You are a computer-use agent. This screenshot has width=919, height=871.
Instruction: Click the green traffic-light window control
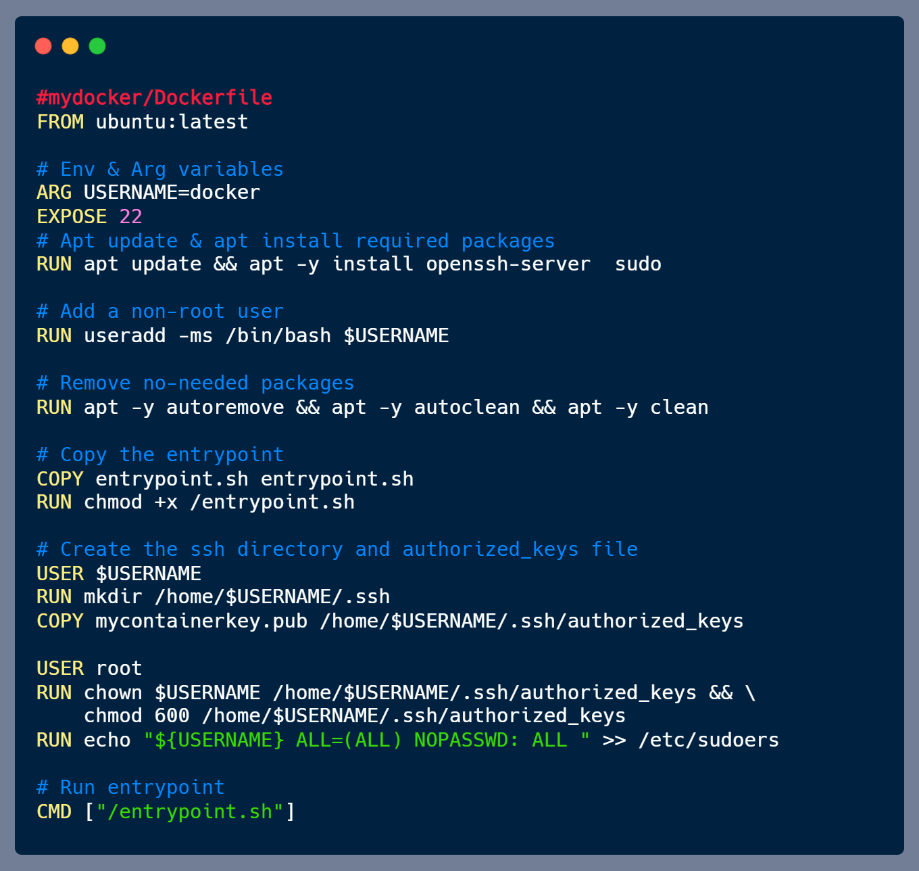pos(97,45)
